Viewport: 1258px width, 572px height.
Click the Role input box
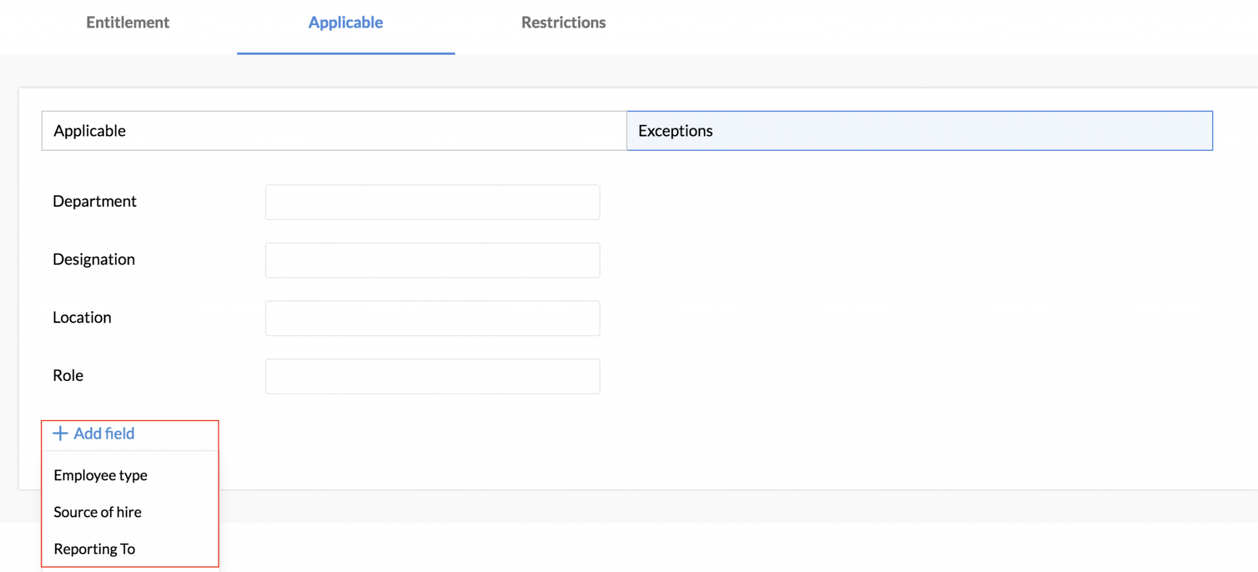point(432,377)
